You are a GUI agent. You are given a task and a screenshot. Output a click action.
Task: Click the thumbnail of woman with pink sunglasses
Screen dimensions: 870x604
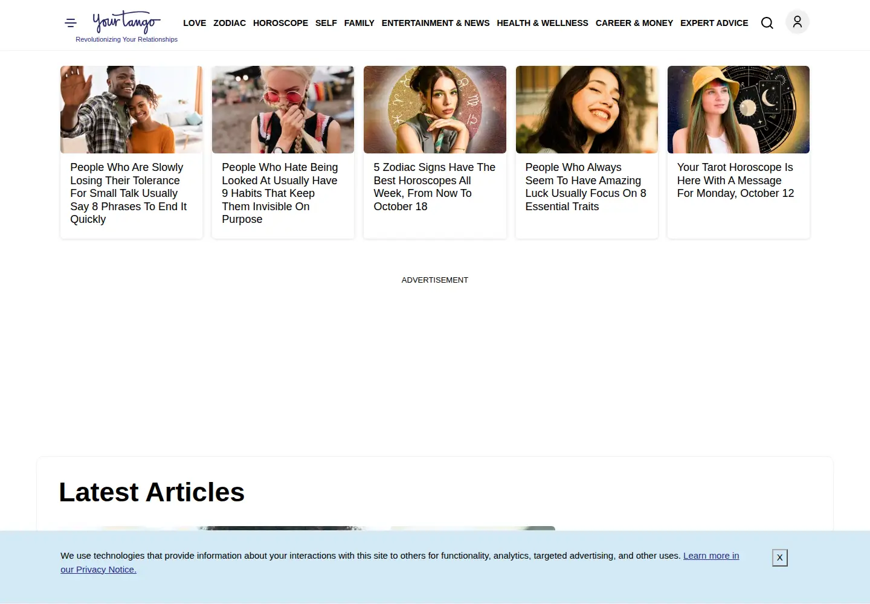[x=283, y=109]
